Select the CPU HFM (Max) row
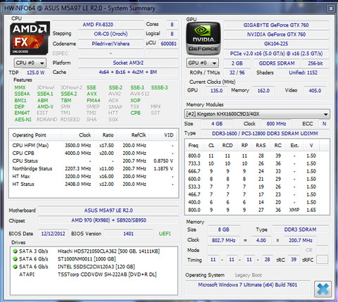This screenshot has height=302, width=338. coord(94,146)
